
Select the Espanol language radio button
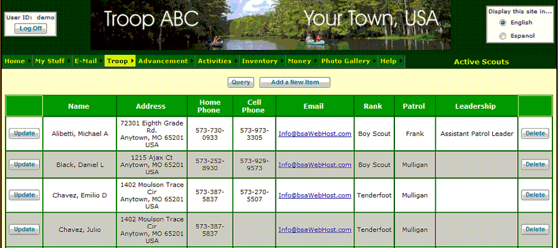click(x=502, y=36)
